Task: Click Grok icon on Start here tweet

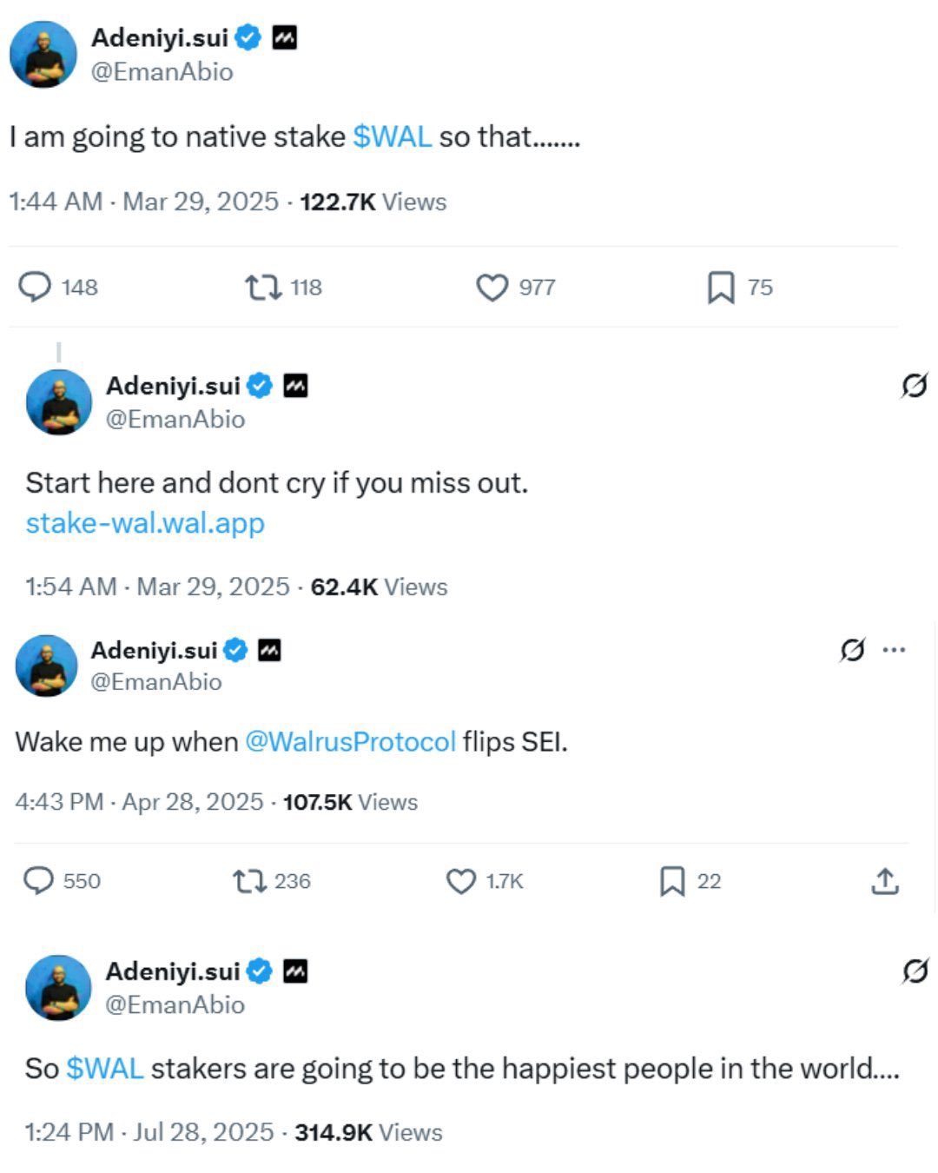Action: 914,385
